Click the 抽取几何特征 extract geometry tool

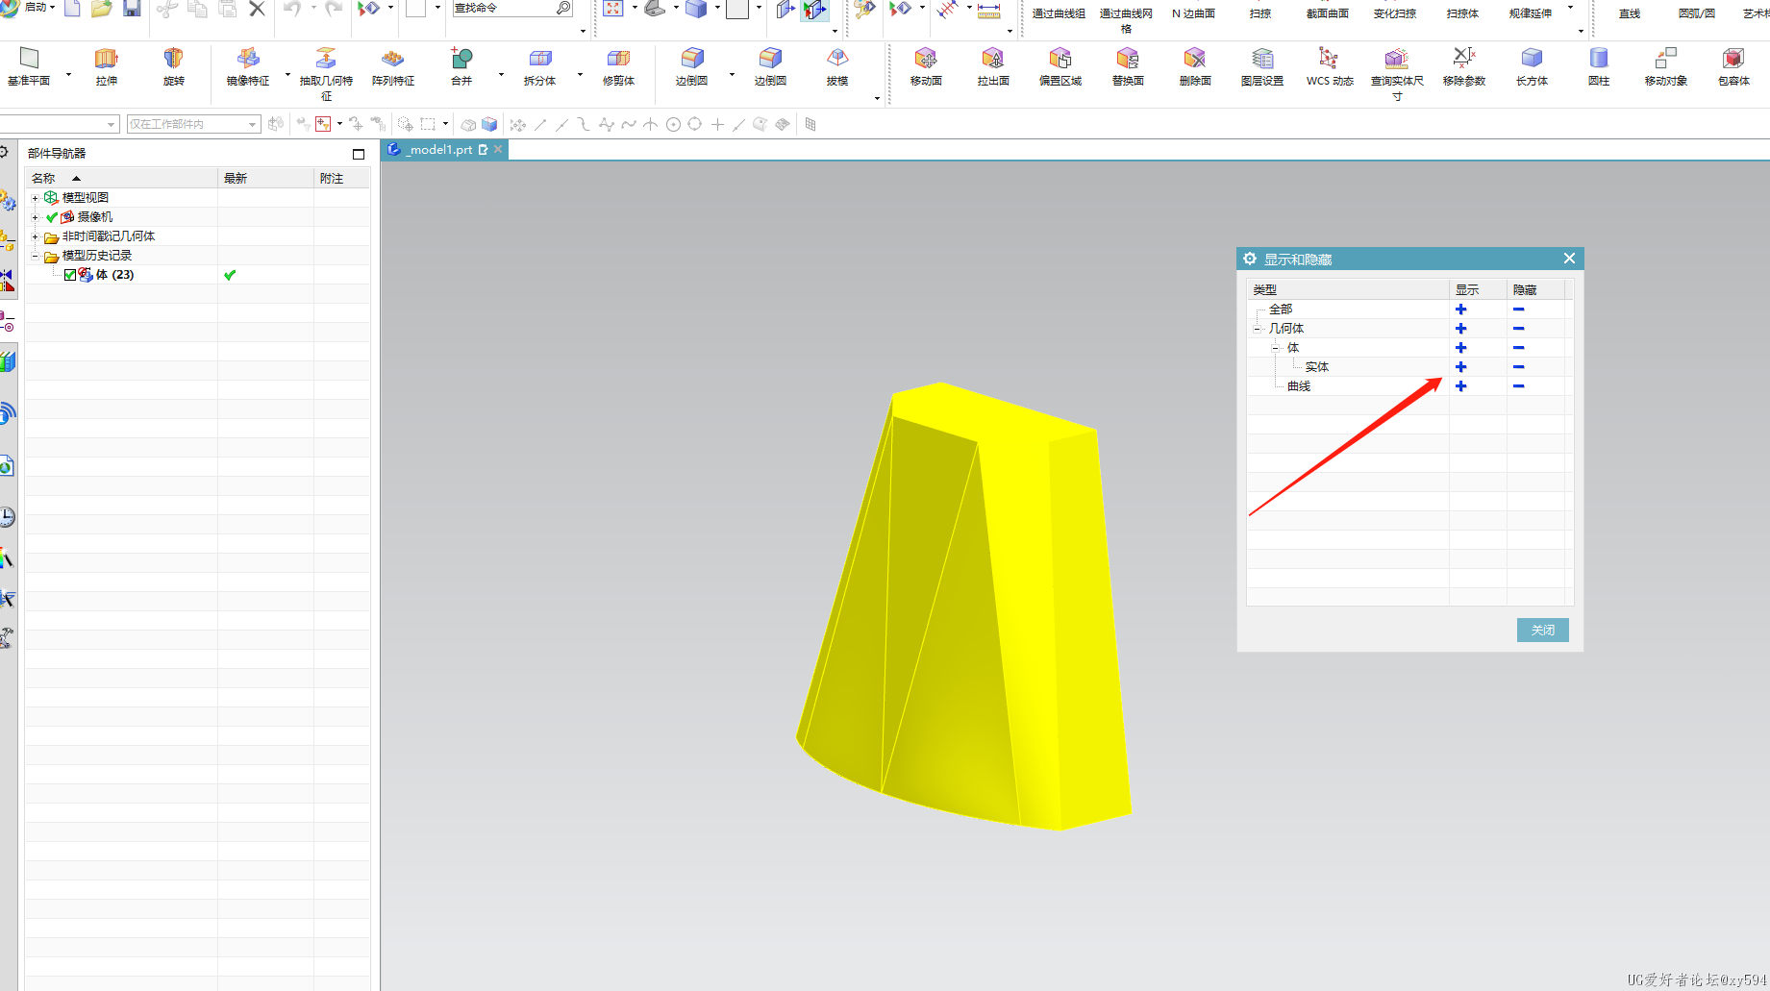pyautogui.click(x=326, y=74)
